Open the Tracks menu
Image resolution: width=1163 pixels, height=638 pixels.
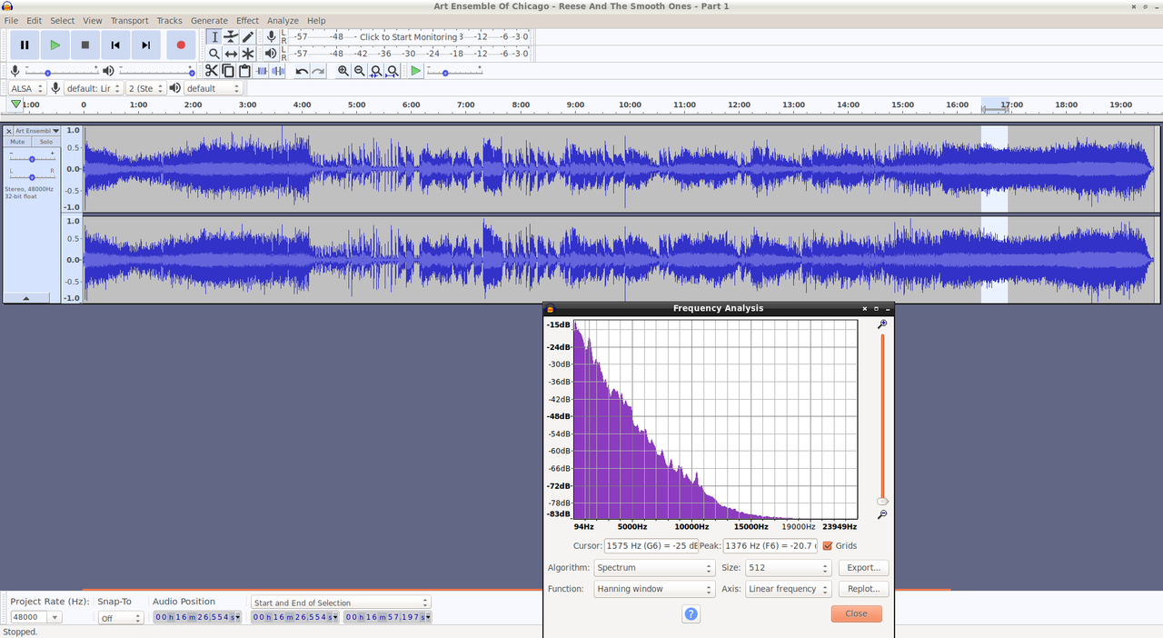pyautogui.click(x=169, y=20)
